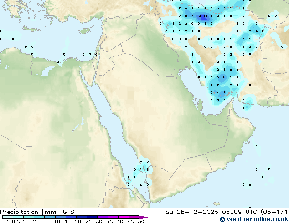Click the above-50 arrow tip of the legend
The image size is (289, 223).
[x=144, y=217]
